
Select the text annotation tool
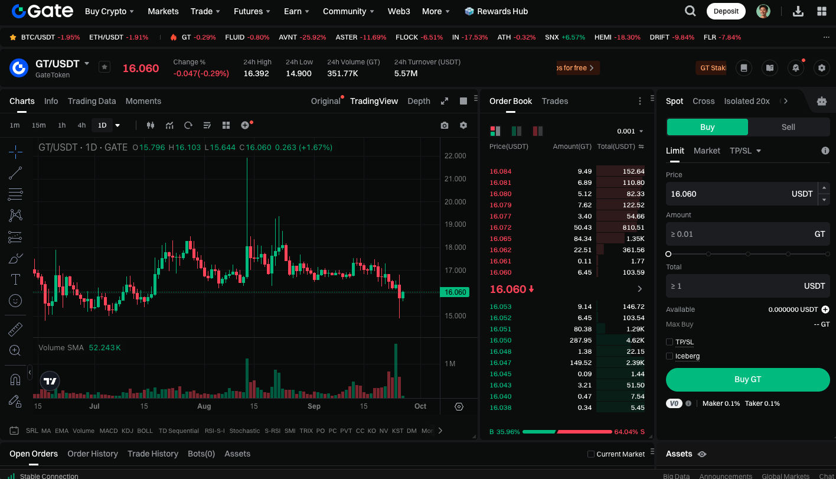[x=15, y=279]
